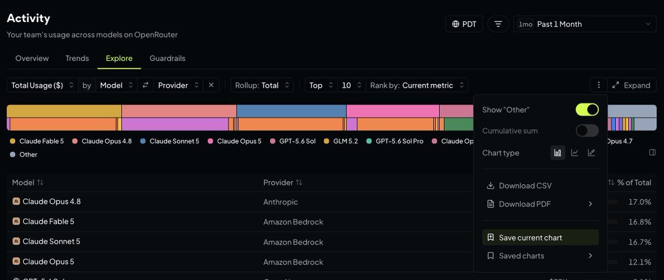Click the GPT-5.6 Sol Pro legend entry
Screen dimensions: 664x280
click(395, 141)
